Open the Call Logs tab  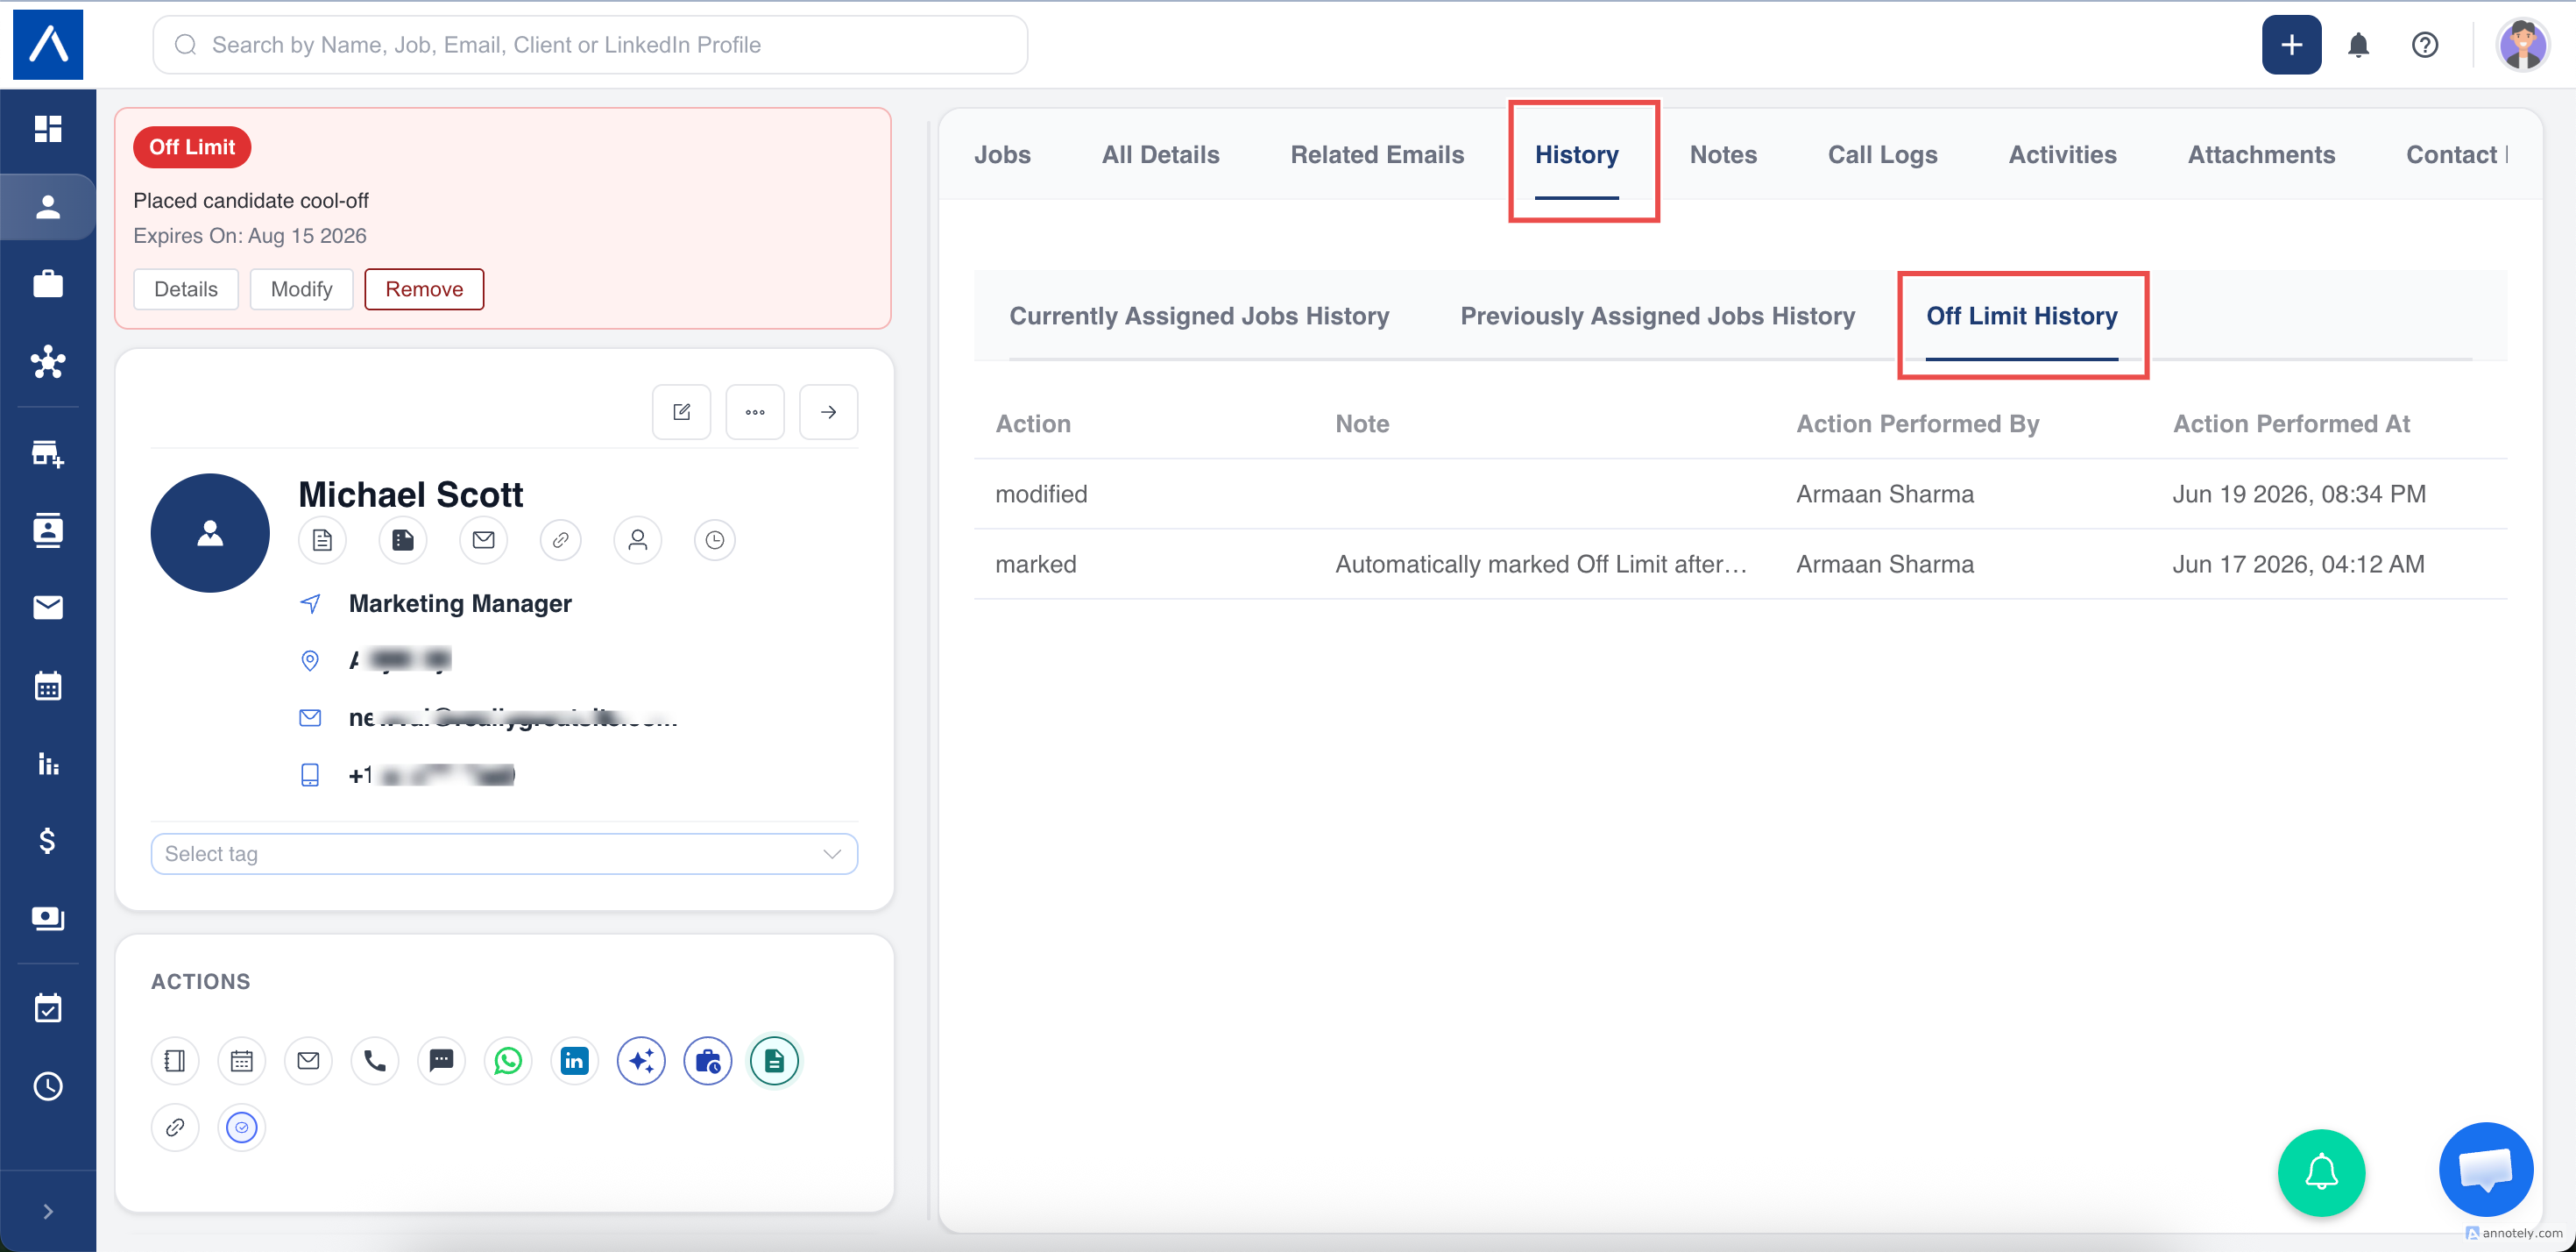[1882, 154]
